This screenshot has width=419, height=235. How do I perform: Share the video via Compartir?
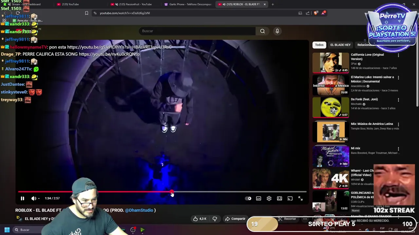coord(235,219)
